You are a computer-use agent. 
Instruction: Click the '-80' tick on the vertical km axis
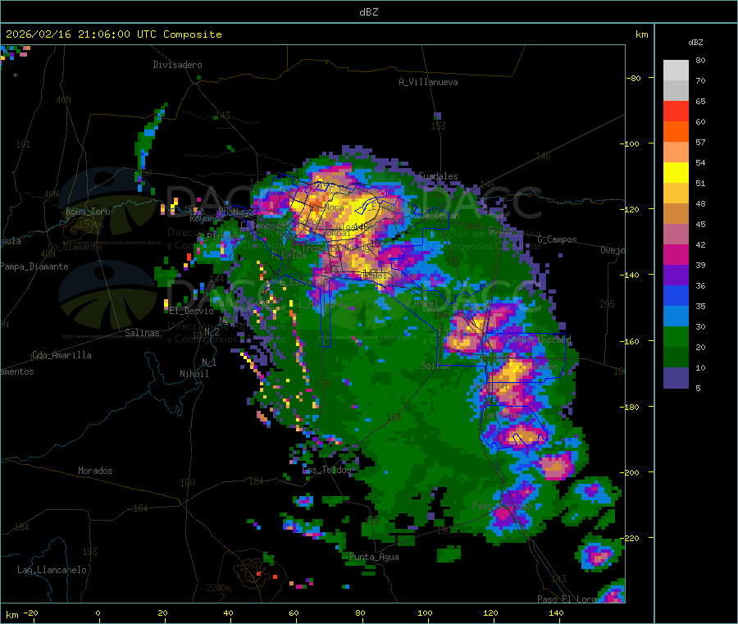[x=634, y=78]
